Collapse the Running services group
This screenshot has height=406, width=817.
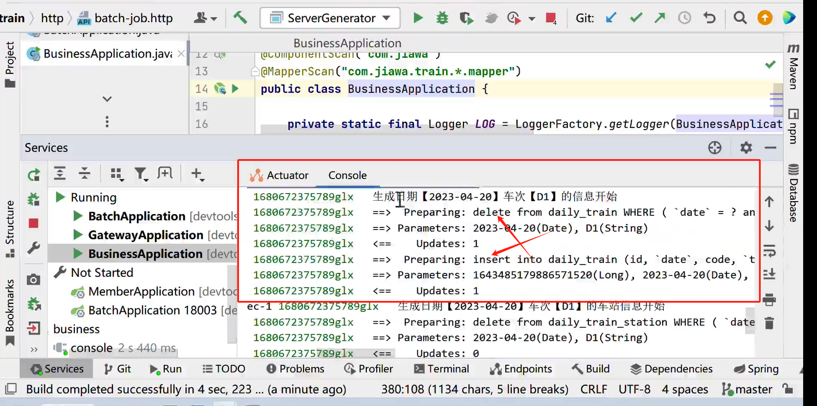point(60,198)
